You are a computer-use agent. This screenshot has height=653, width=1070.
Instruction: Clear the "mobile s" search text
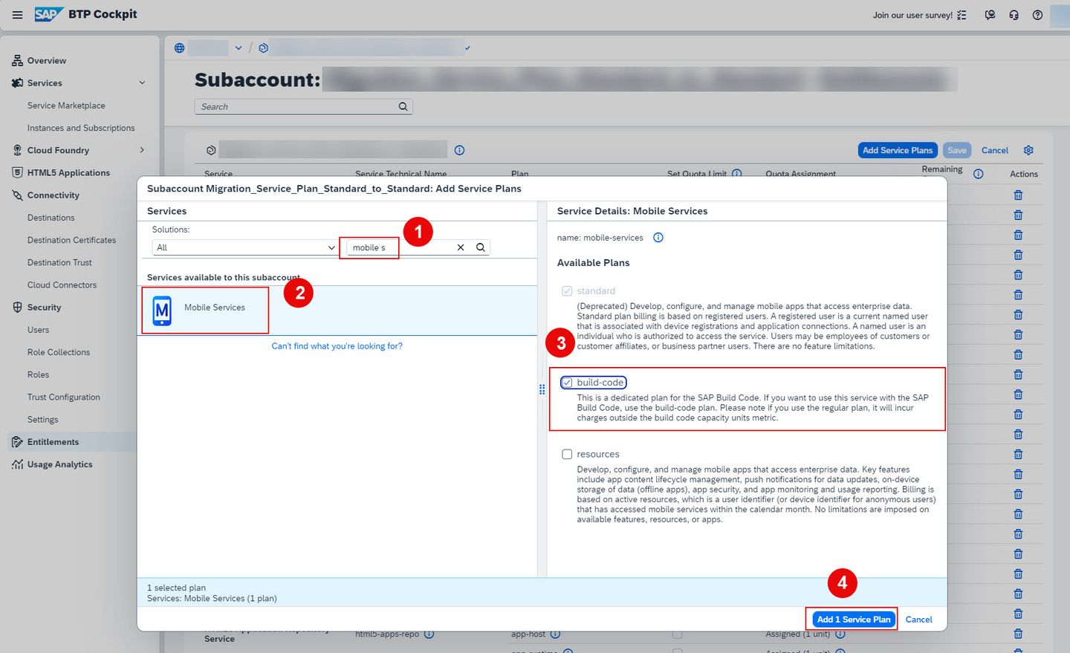pos(461,247)
